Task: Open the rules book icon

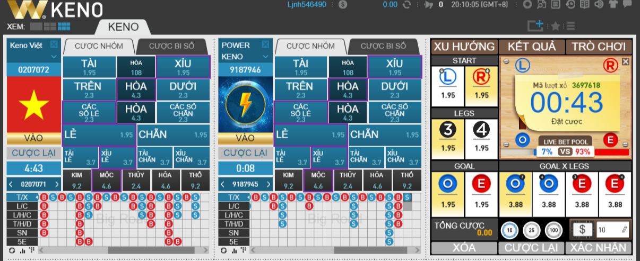Action: click(584, 5)
